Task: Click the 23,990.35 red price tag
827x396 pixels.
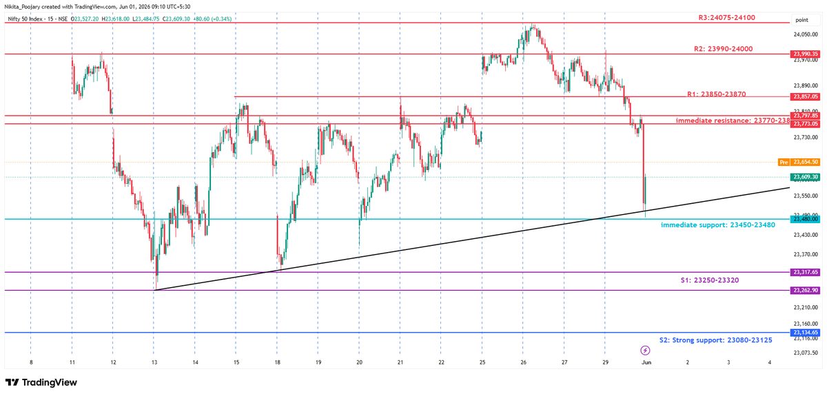Action: 806,54
